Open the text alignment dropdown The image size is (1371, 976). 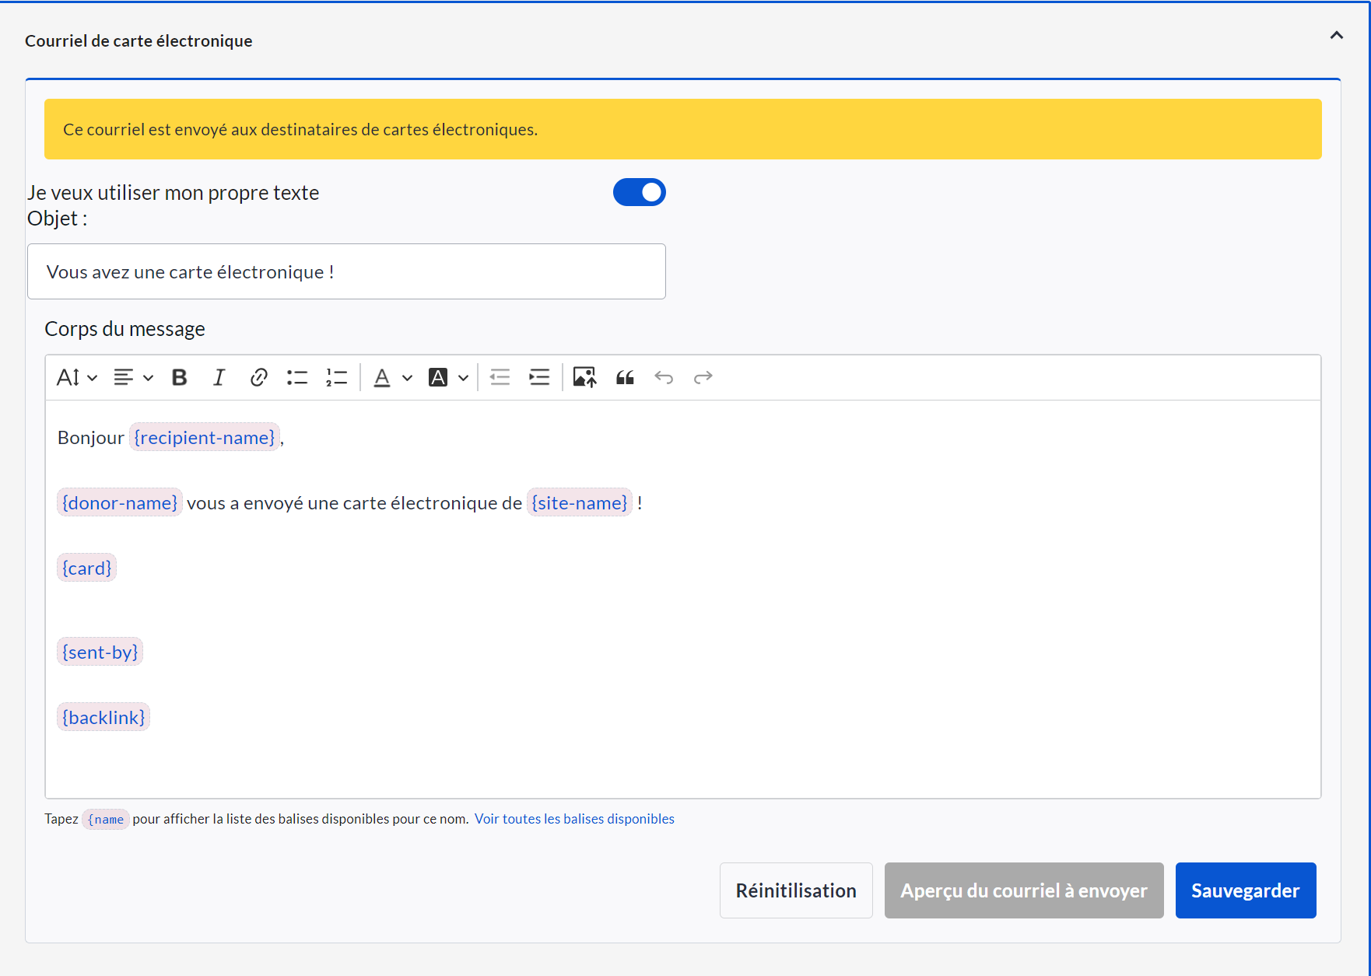133,378
